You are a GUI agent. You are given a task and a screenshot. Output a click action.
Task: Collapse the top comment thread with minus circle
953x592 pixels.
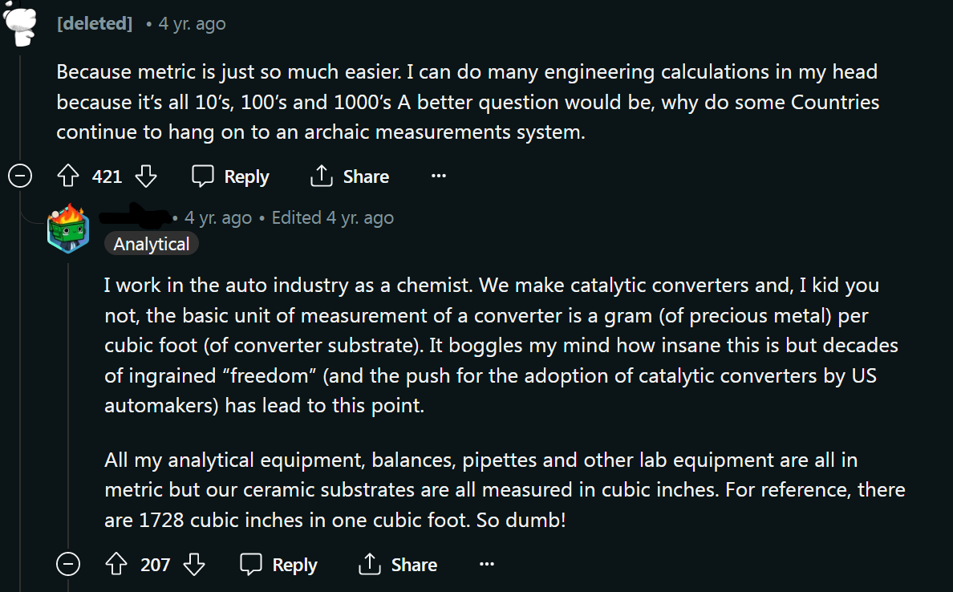[x=20, y=176]
